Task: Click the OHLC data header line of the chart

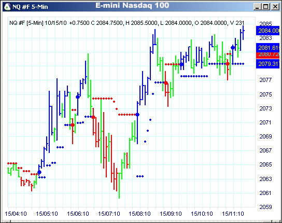Action: [127, 23]
